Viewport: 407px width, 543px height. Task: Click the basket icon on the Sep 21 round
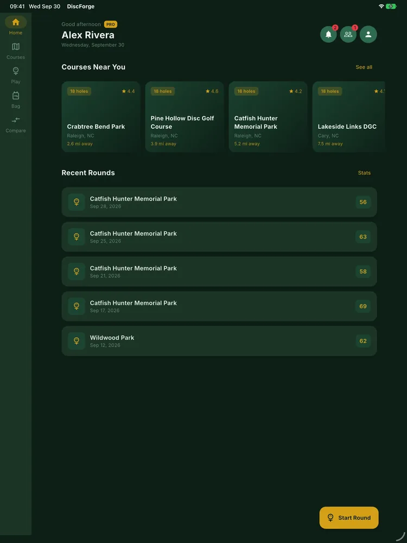[77, 271]
